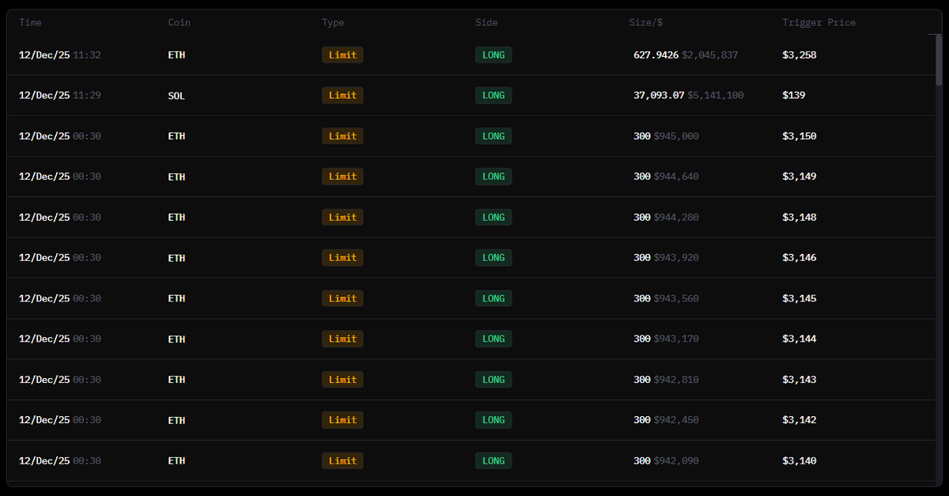Image resolution: width=949 pixels, height=496 pixels.
Task: Click the LONG badge in the $3,140 row
Action: point(493,461)
